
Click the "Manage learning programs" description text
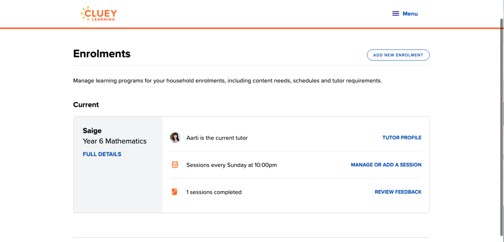coord(227,81)
